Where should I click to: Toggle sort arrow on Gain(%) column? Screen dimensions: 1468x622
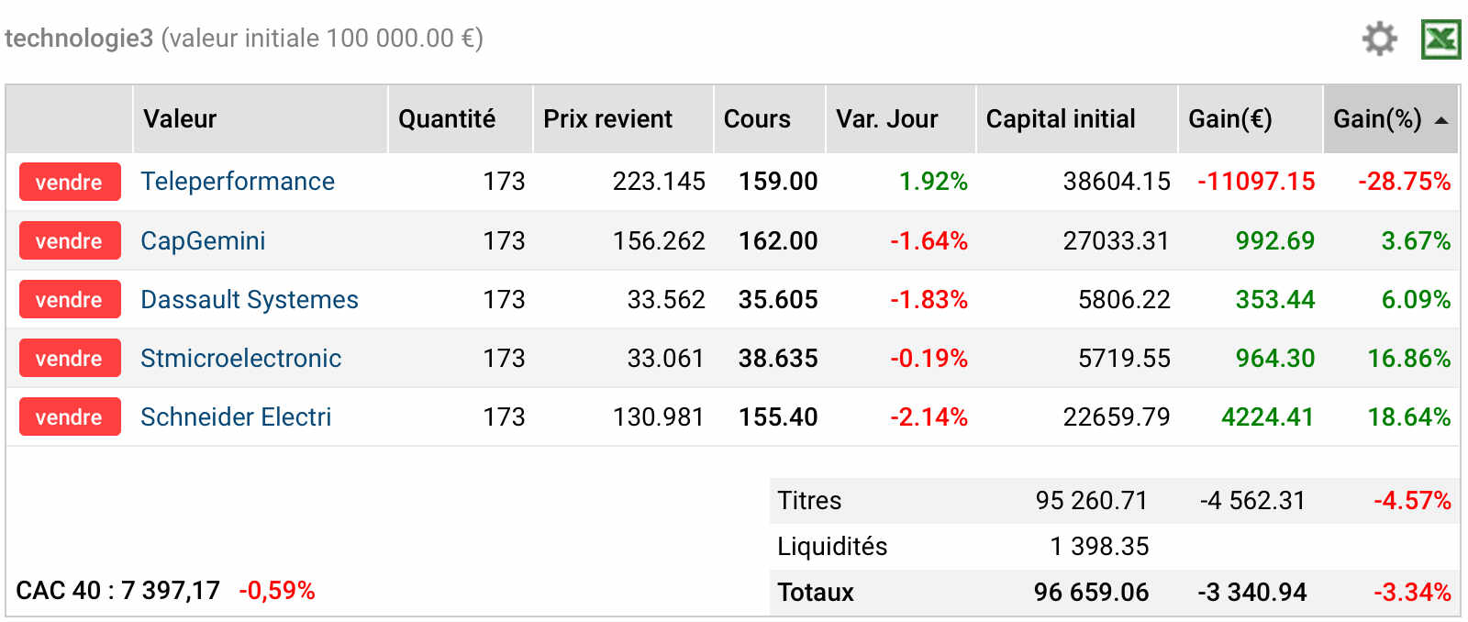1441,120
